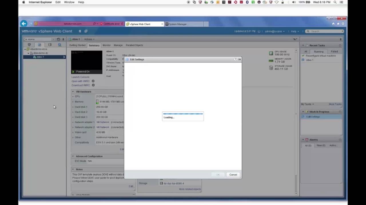Open browser favorites star icon
Image resolution: width=366 pixels, height=205 pixels.
click(x=338, y=24)
